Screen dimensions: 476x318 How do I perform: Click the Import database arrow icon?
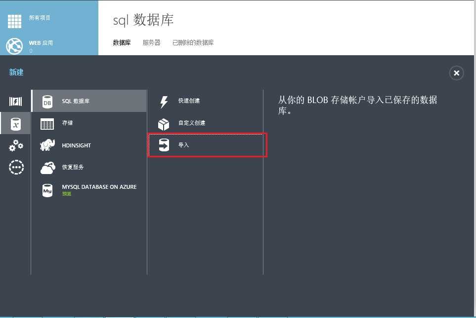(x=164, y=145)
